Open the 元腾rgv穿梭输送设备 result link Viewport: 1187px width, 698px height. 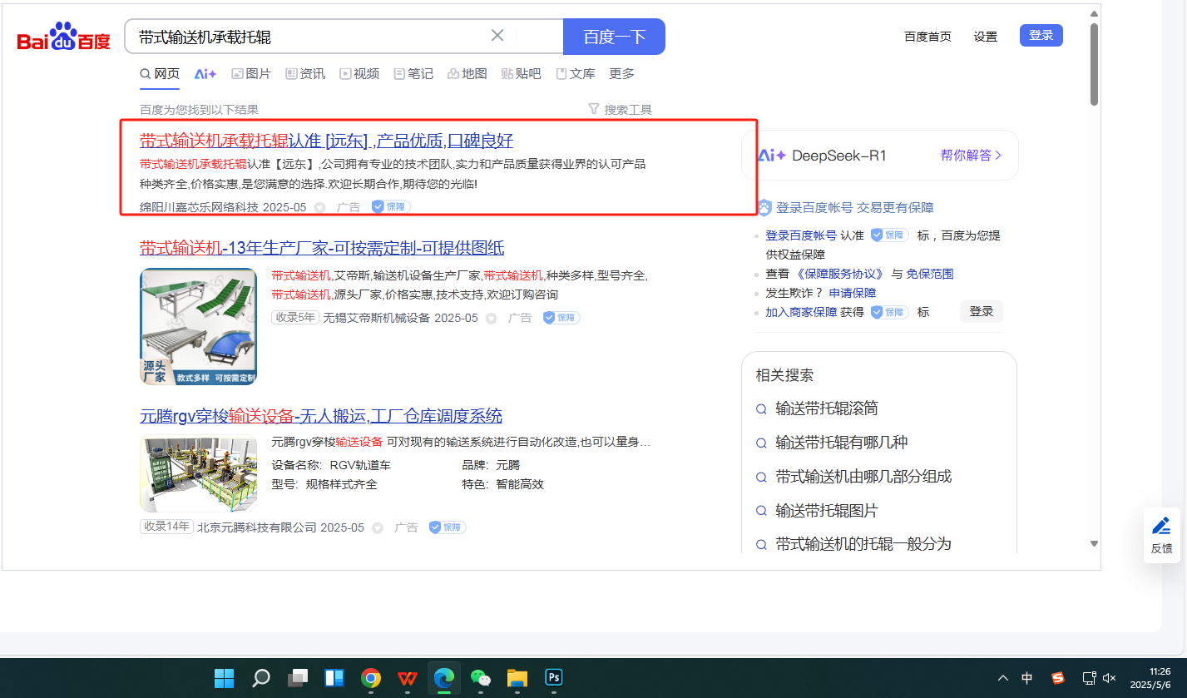[x=320, y=416]
